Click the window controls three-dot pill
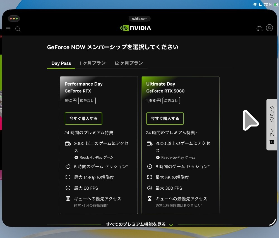279x238 pixels. 14,18
